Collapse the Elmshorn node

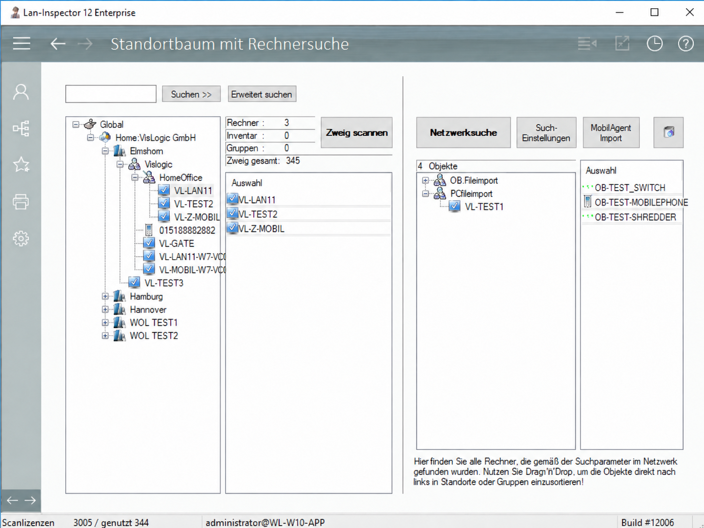pyautogui.click(x=105, y=151)
